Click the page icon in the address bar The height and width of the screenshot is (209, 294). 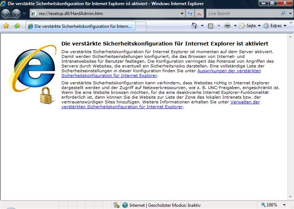click(34, 14)
